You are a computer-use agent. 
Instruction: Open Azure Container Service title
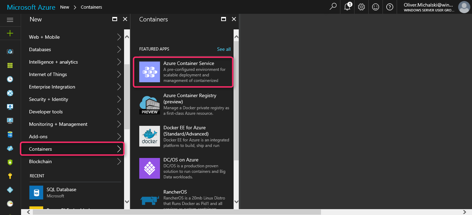[189, 63]
